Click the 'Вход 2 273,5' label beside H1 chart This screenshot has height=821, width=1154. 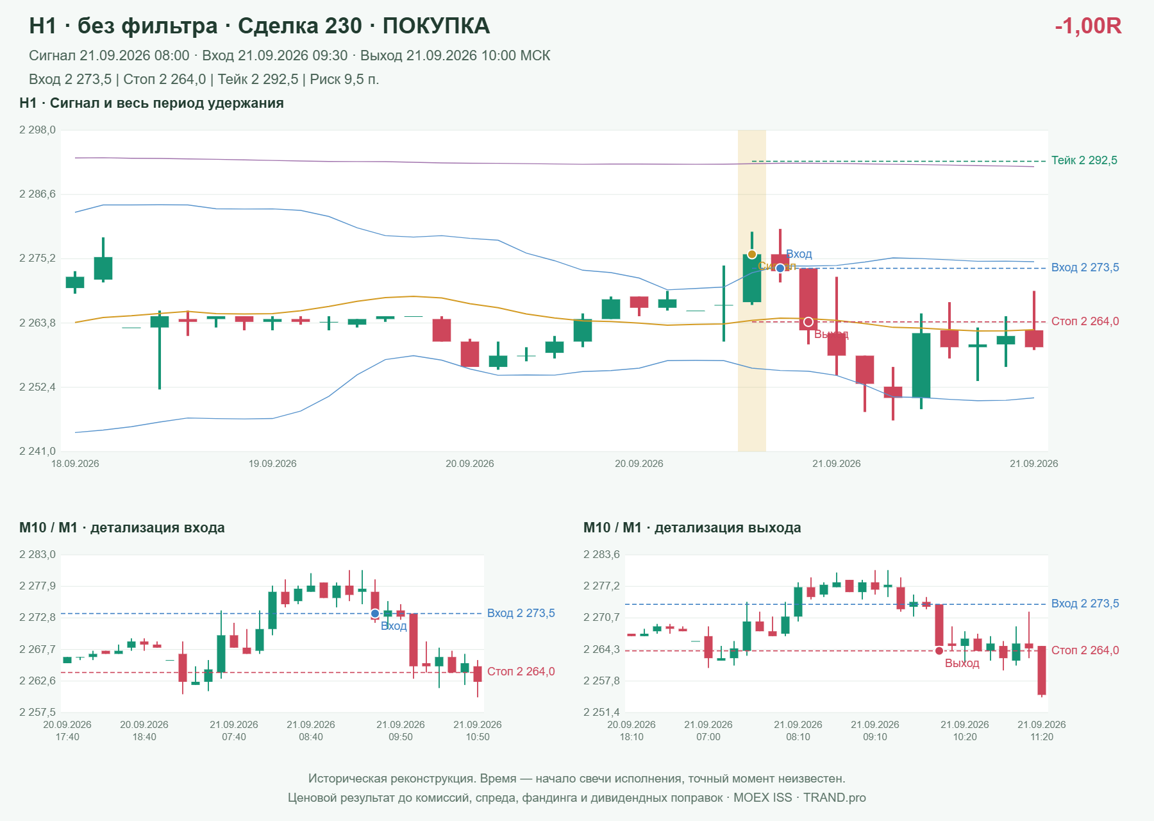[x=1085, y=267]
